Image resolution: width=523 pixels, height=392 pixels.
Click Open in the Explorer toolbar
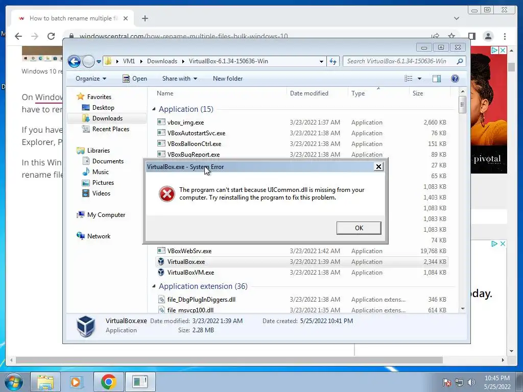point(135,79)
